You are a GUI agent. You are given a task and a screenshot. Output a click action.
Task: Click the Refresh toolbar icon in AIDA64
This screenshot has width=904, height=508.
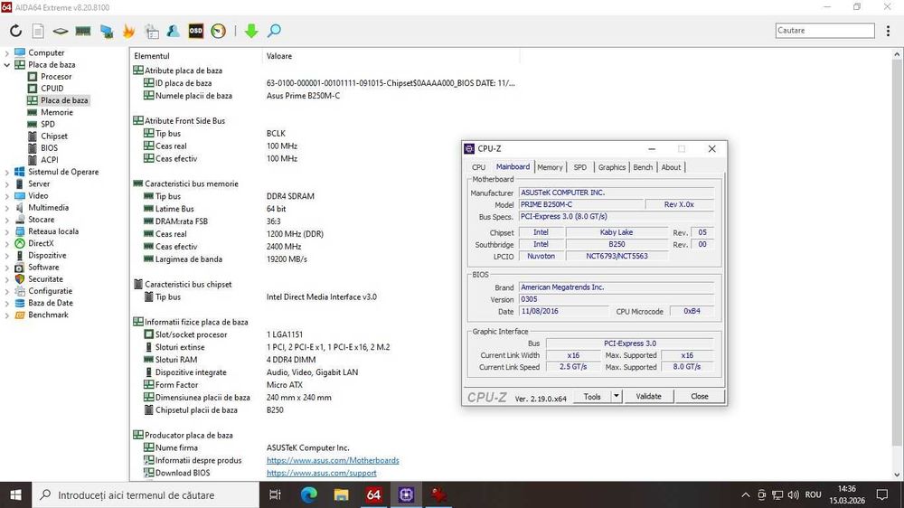[x=15, y=31]
